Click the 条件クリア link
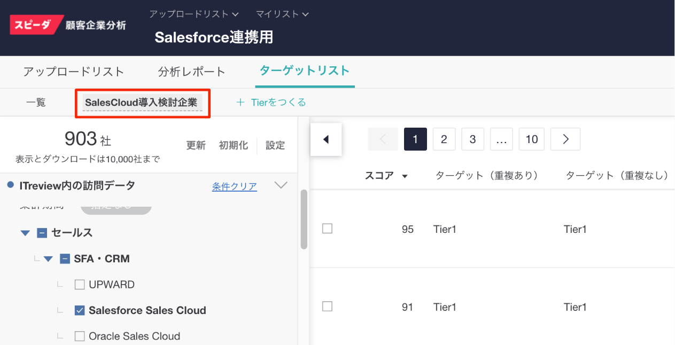Image resolution: width=675 pixels, height=345 pixels. 234,186
